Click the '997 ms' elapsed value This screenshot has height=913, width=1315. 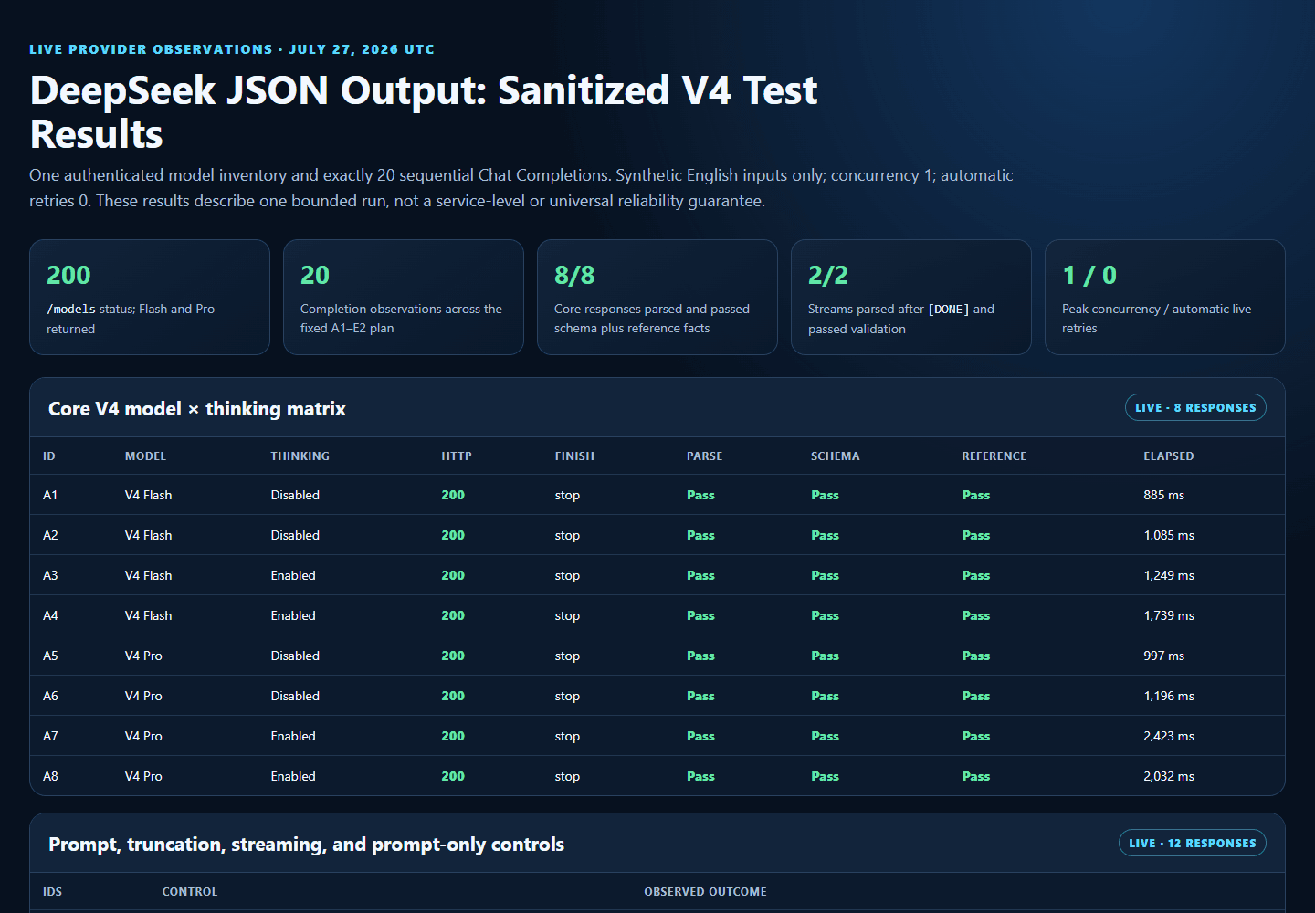tap(1163, 656)
